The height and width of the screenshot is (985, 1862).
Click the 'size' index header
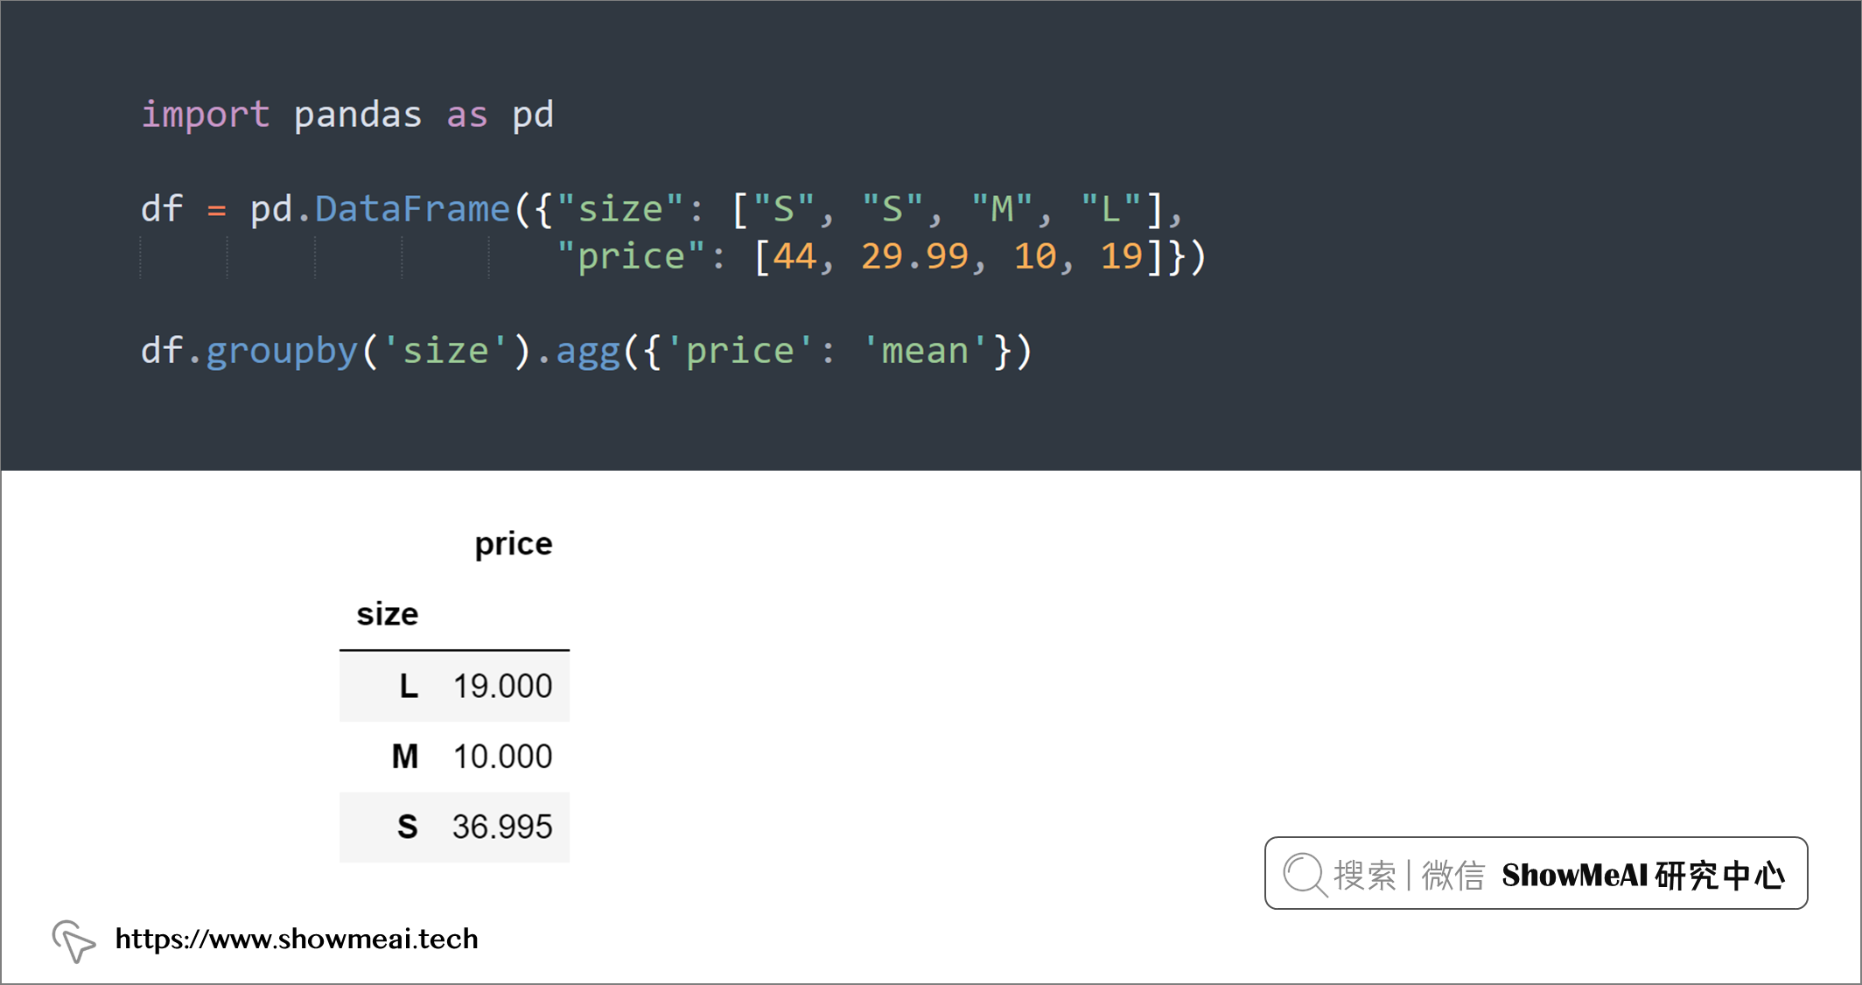(388, 614)
